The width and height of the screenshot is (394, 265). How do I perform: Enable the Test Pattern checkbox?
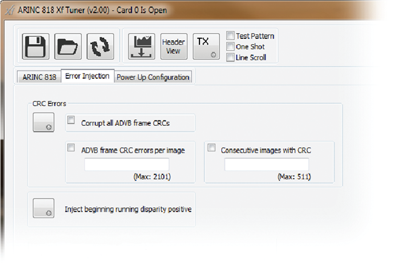coord(230,36)
